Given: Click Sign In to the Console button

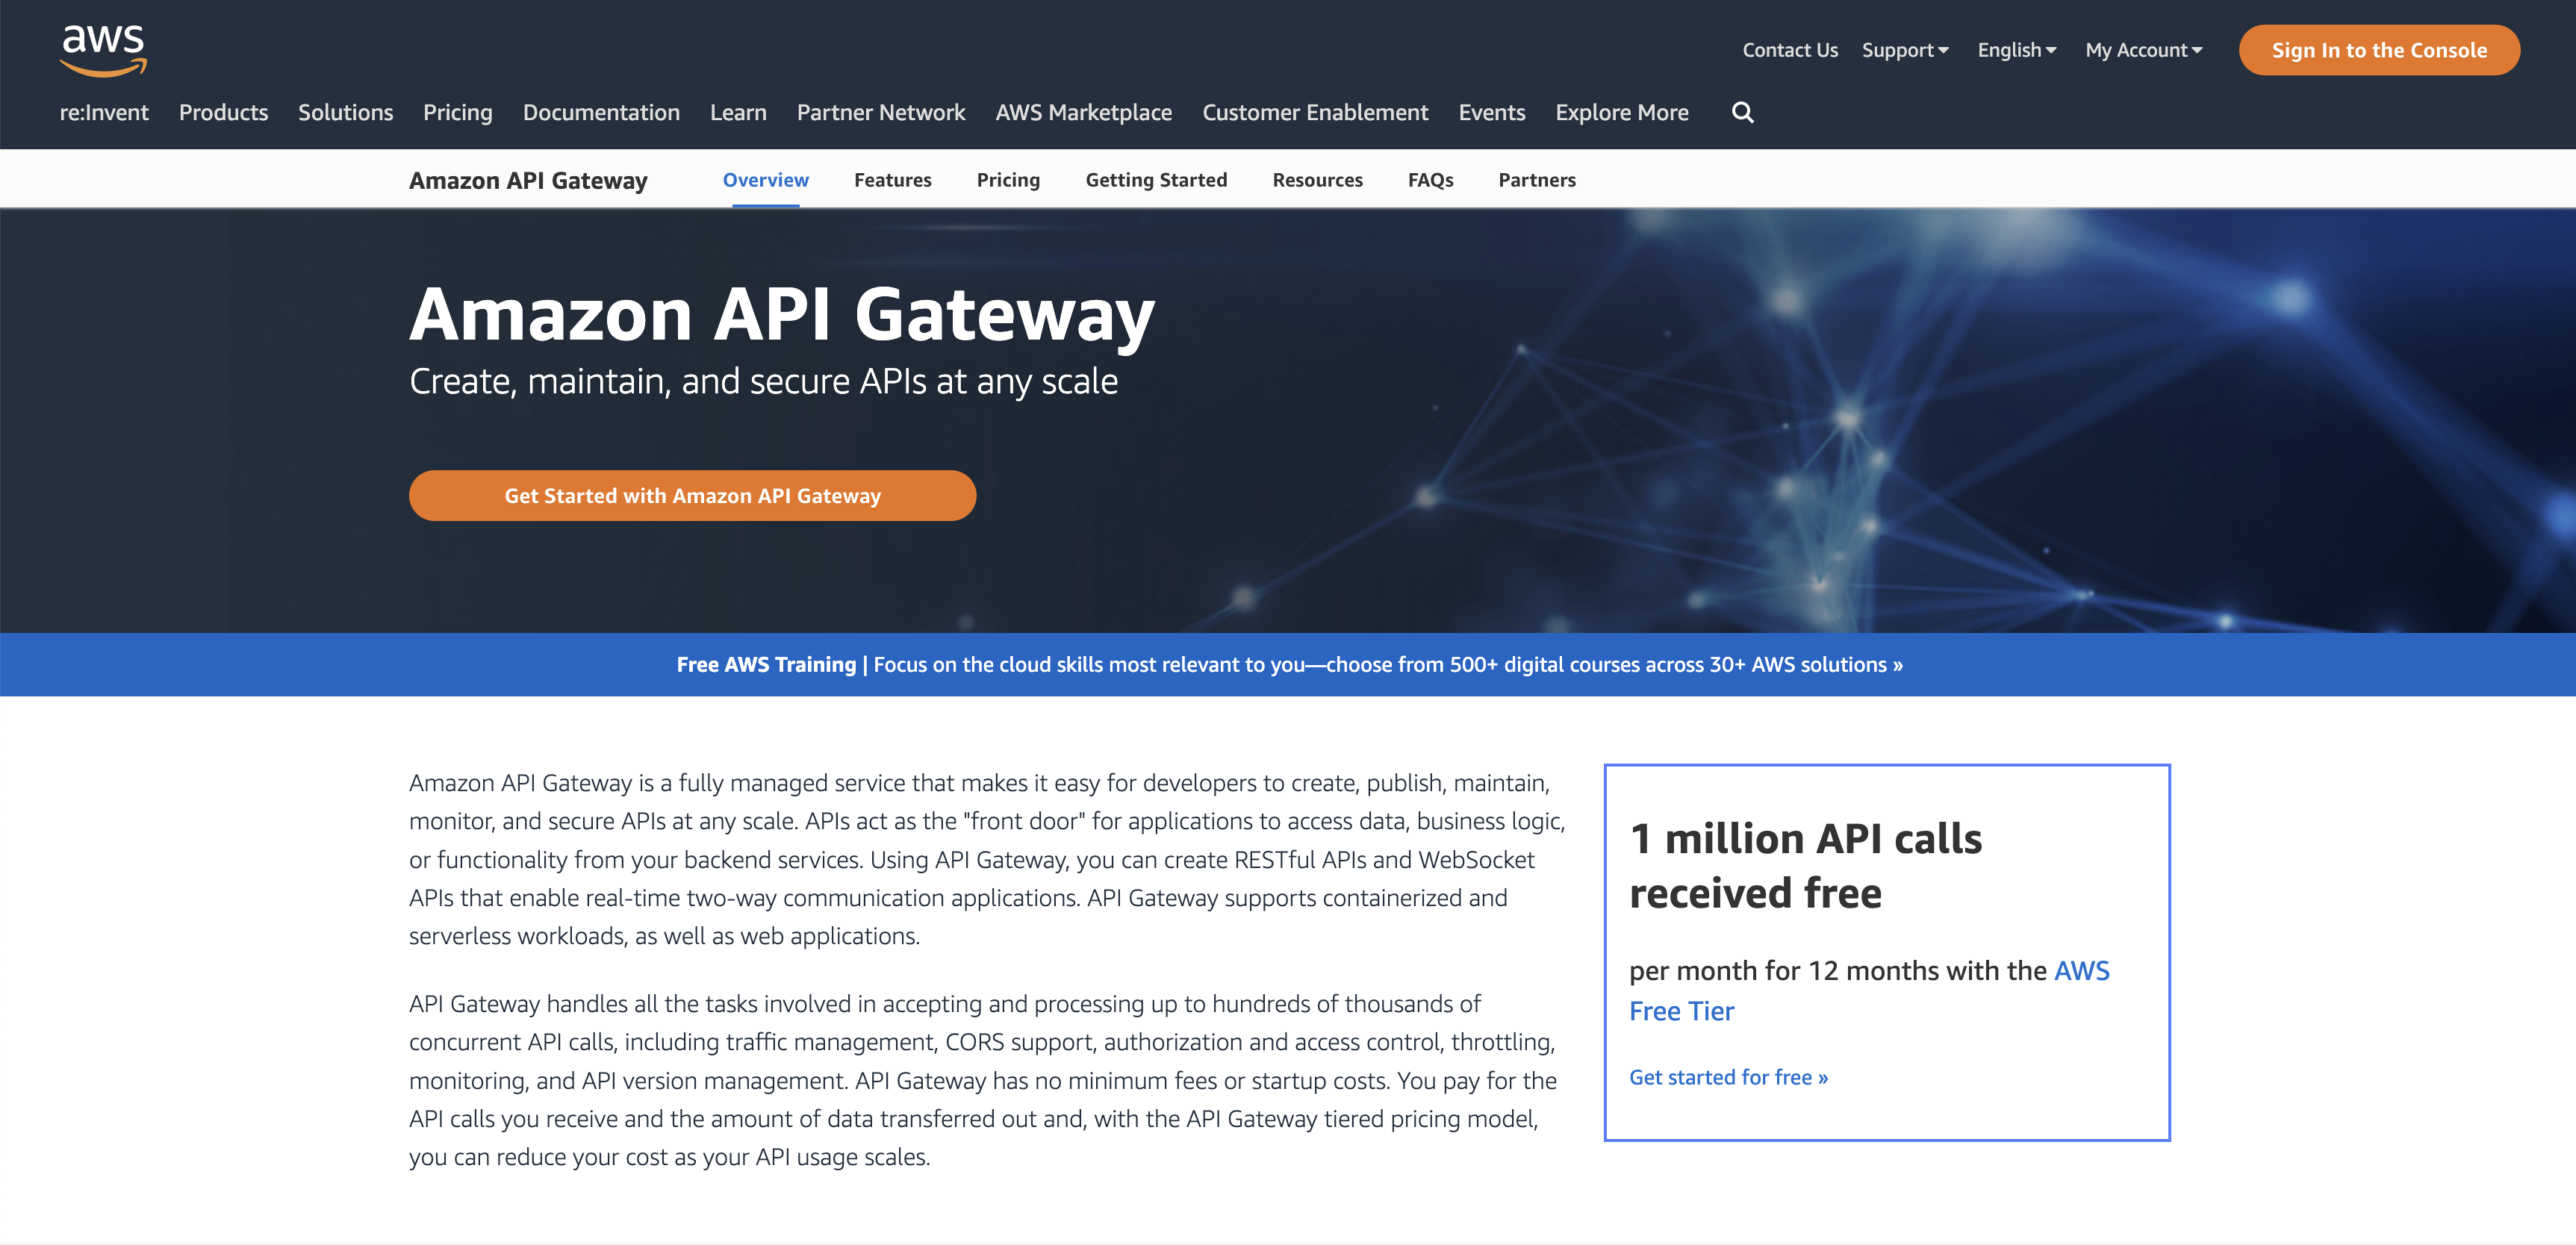Looking at the screenshot, I should tap(2378, 50).
